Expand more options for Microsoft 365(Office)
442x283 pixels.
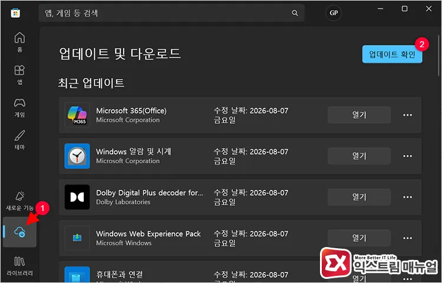[x=407, y=115]
